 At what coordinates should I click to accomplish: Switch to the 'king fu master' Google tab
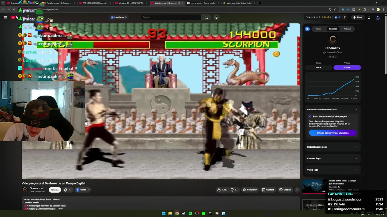click(x=203, y=3)
